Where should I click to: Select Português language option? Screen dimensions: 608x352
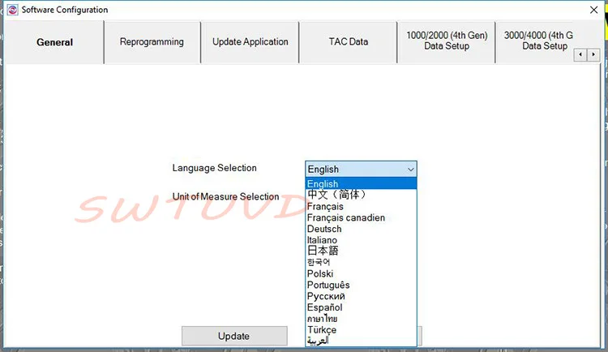(361, 285)
